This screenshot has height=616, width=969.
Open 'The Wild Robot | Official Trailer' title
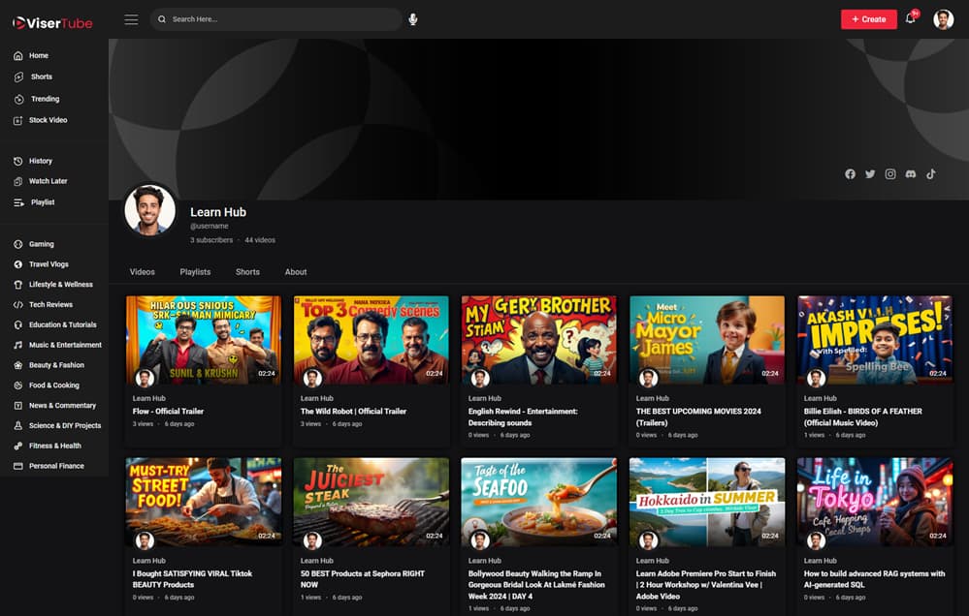pyautogui.click(x=353, y=411)
